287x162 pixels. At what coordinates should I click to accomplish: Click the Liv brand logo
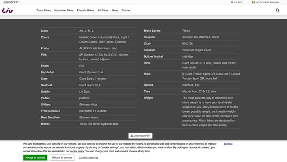(8, 11)
